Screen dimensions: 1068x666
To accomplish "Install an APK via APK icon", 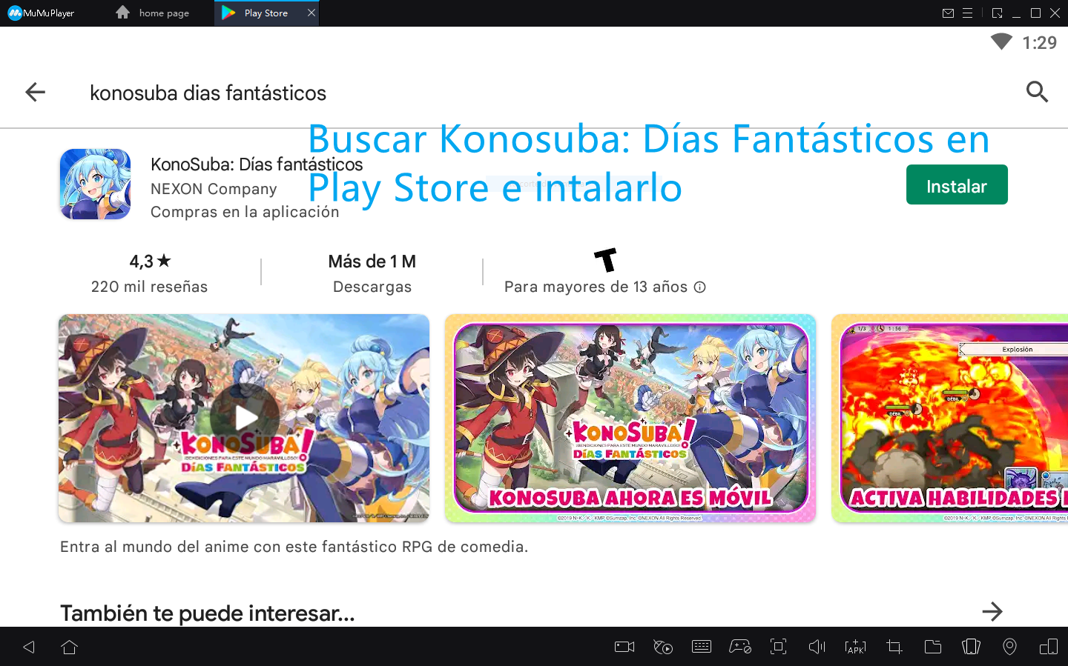I will pos(855,647).
